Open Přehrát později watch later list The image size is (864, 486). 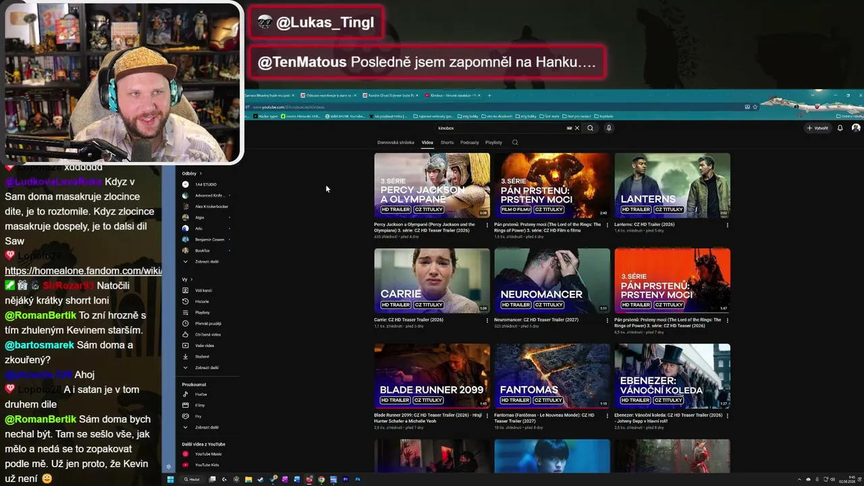(x=207, y=323)
